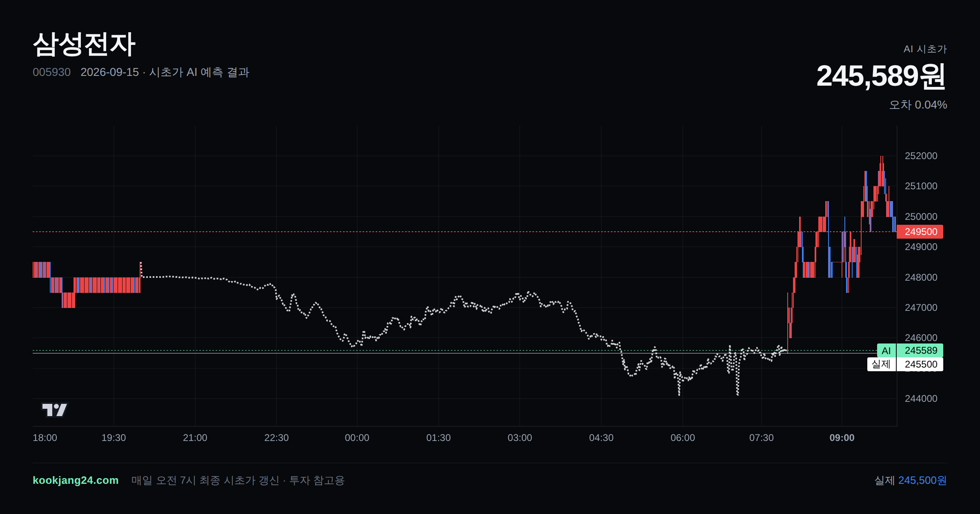Select the 삼성전자 title text

pos(84,44)
